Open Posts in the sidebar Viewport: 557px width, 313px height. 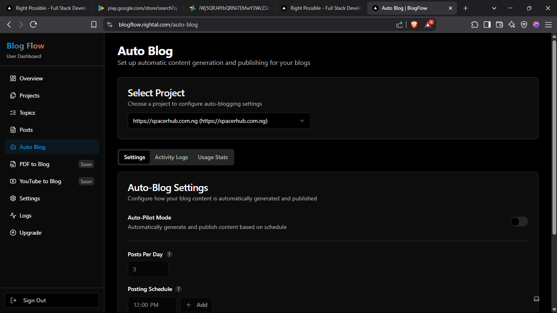[52, 130]
